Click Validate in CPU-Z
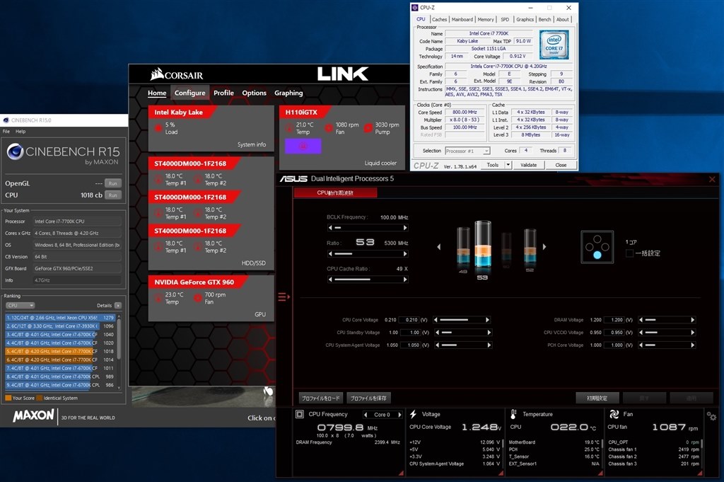The height and width of the screenshot is (482, 724). click(529, 165)
